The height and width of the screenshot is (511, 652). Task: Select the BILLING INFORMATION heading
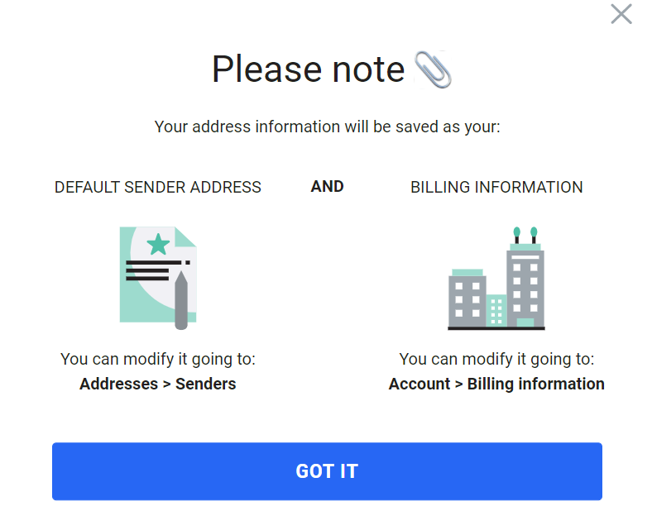pyautogui.click(x=496, y=188)
